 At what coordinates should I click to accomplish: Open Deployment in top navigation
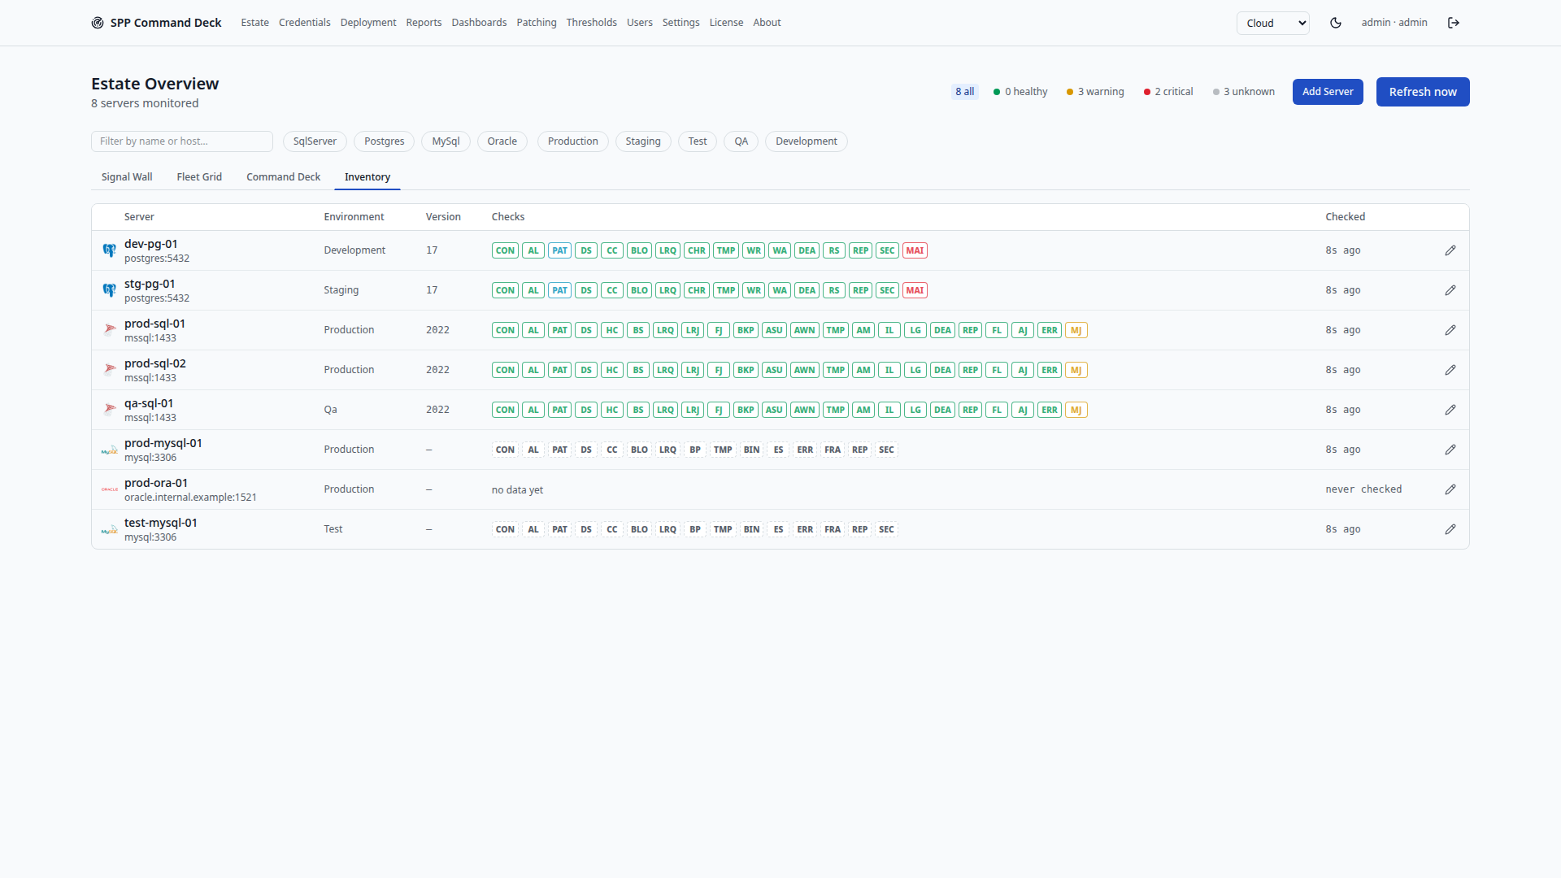[x=368, y=23]
